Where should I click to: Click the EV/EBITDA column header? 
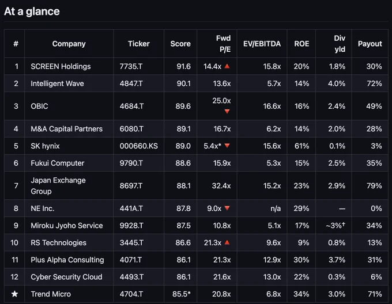[x=262, y=44]
